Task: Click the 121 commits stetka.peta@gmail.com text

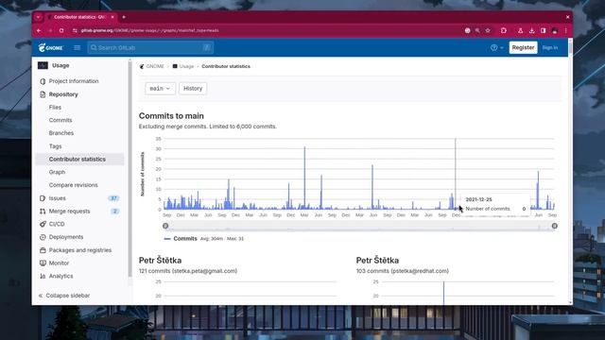Action: [x=188, y=271]
